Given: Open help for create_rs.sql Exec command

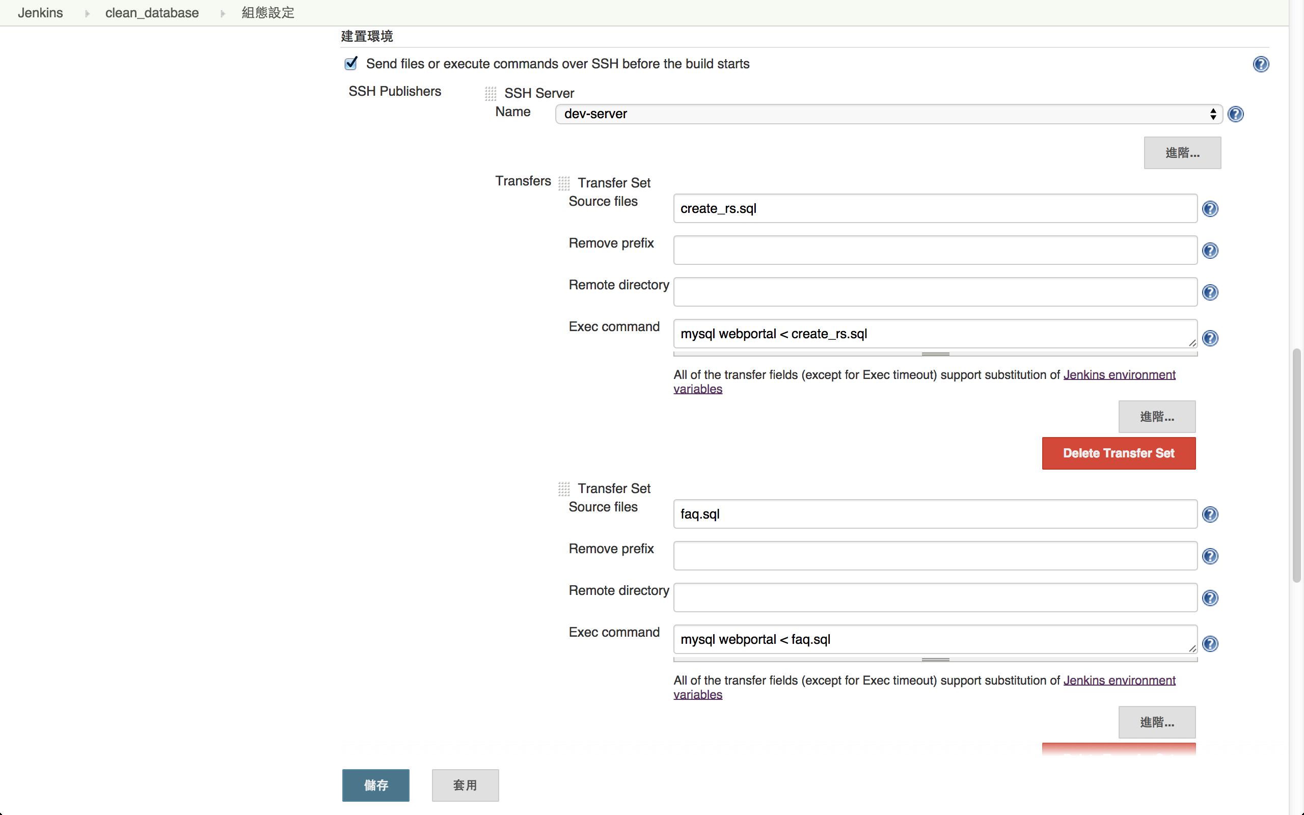Looking at the screenshot, I should click(1210, 338).
